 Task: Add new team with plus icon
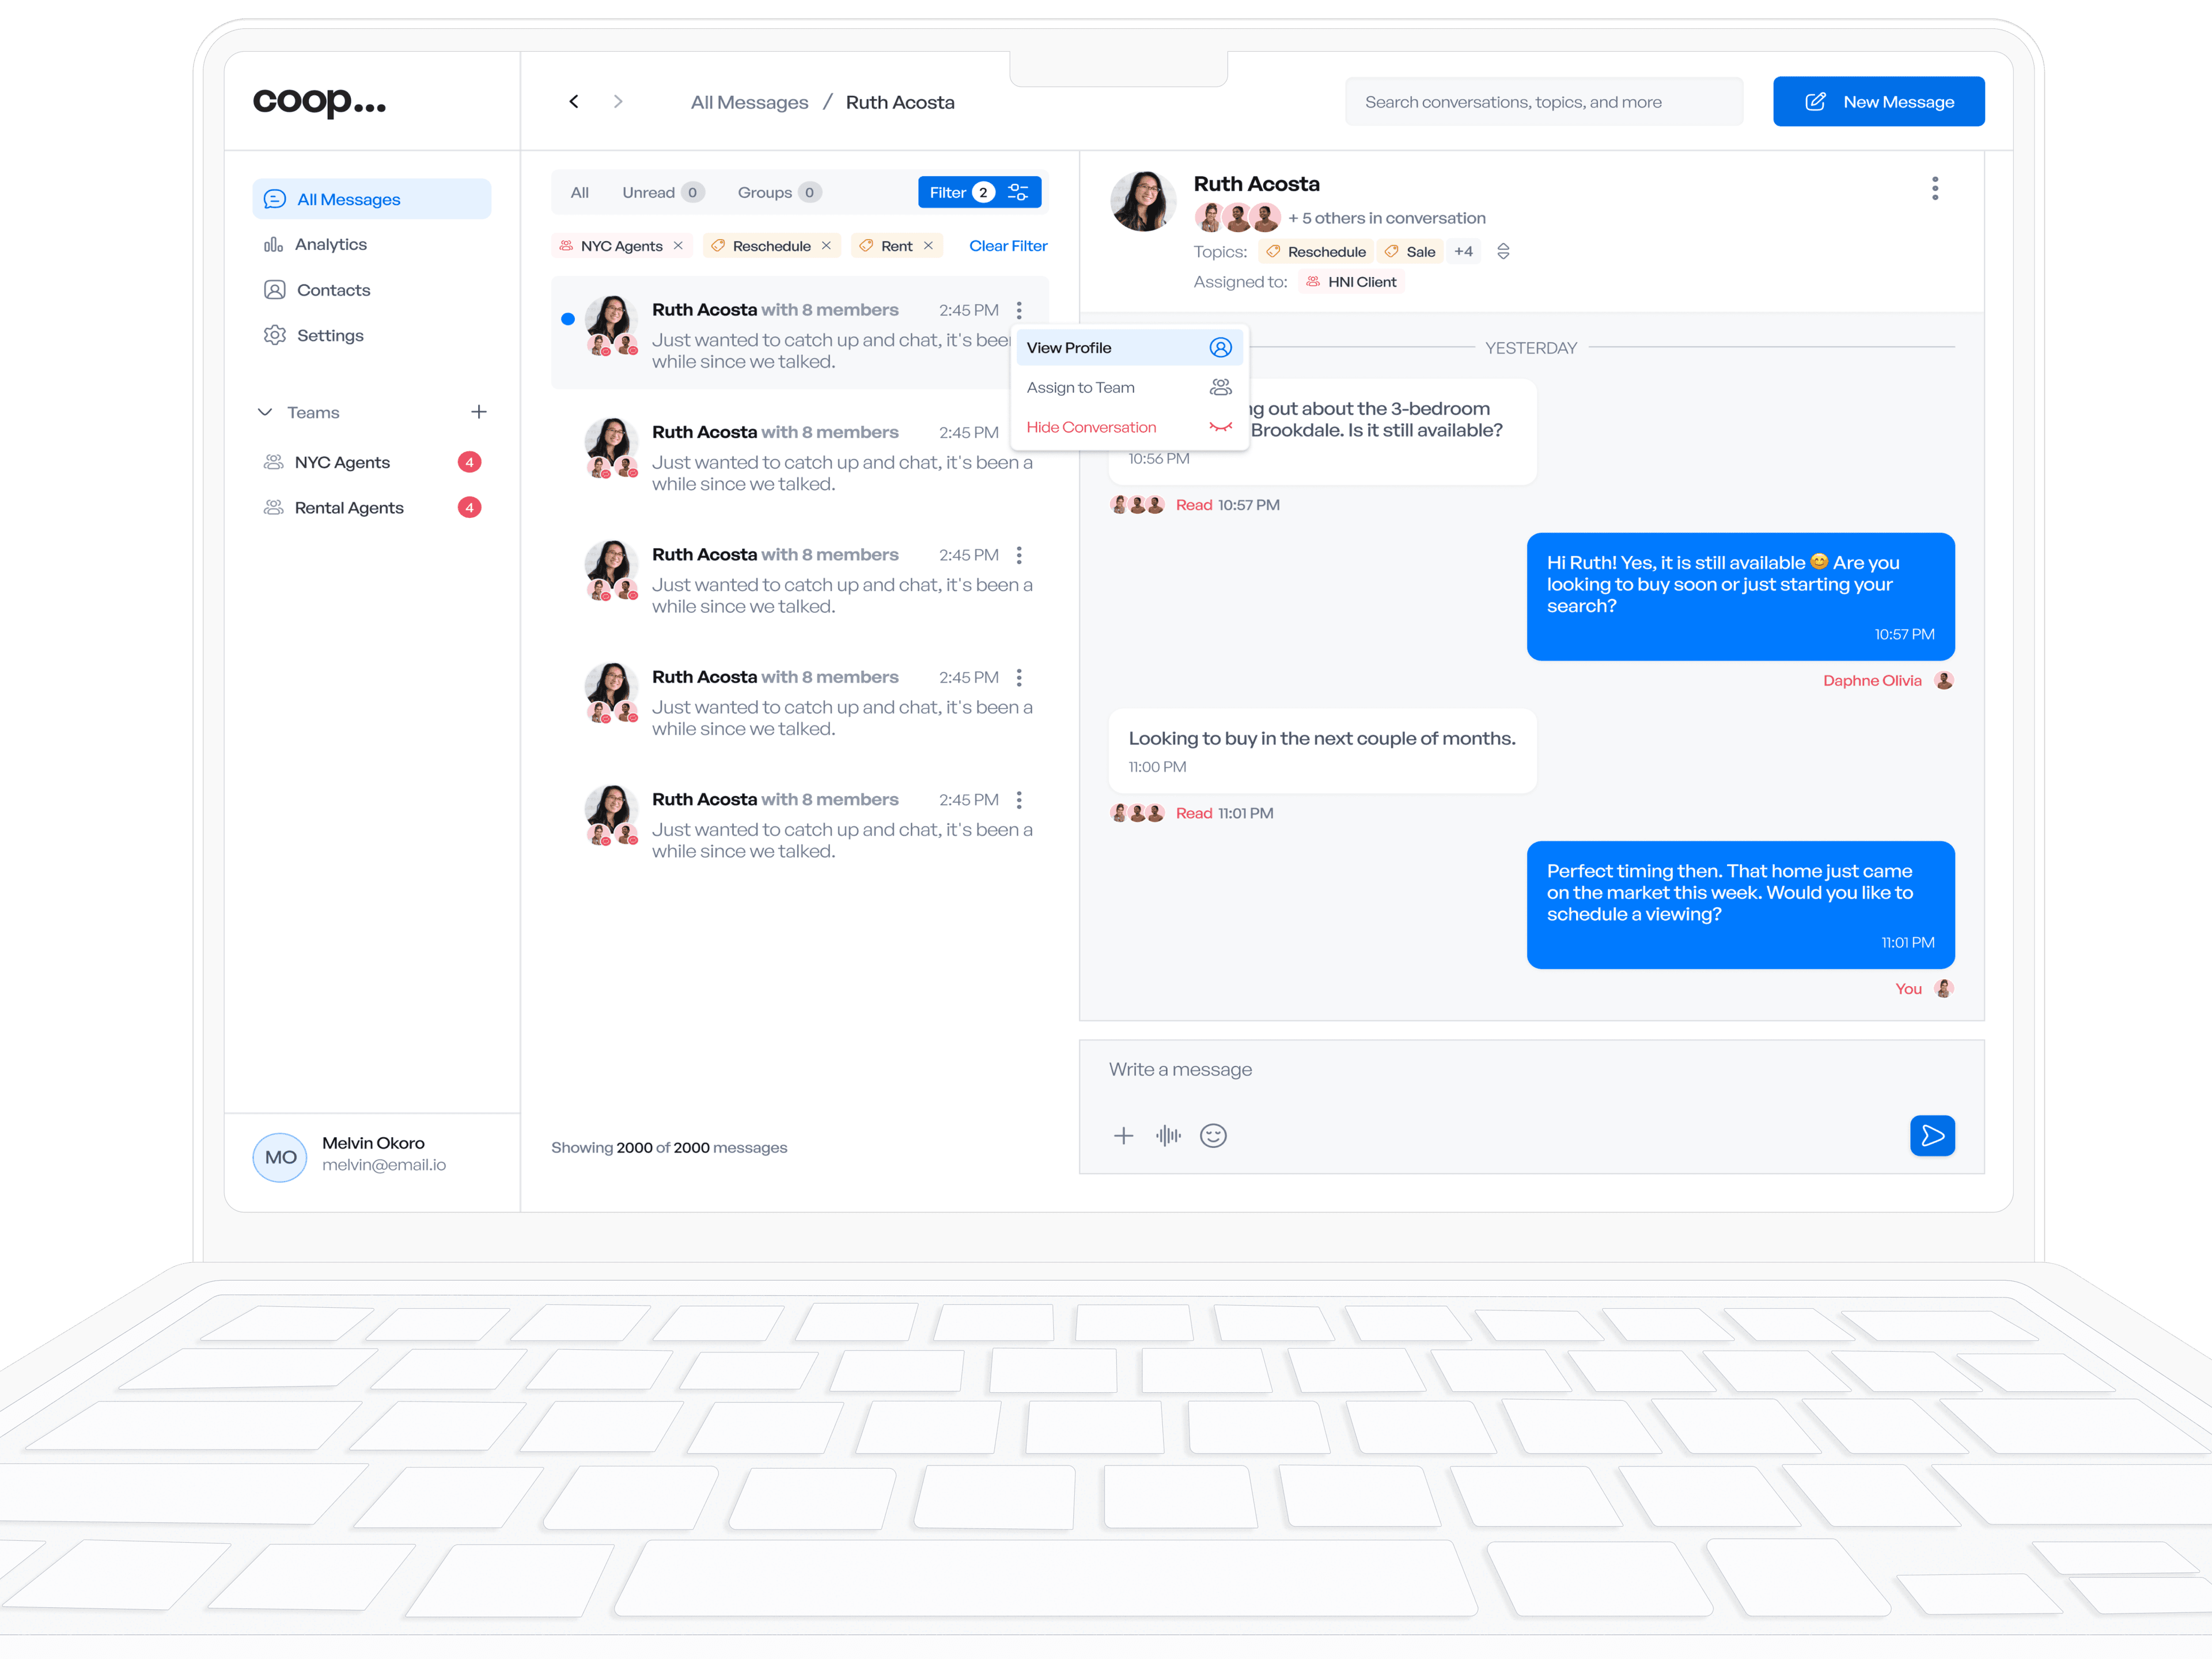pos(479,412)
